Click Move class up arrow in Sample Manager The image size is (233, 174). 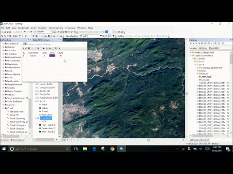[41, 48]
